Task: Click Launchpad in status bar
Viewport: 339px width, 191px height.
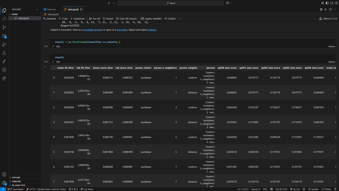Action: (16, 189)
